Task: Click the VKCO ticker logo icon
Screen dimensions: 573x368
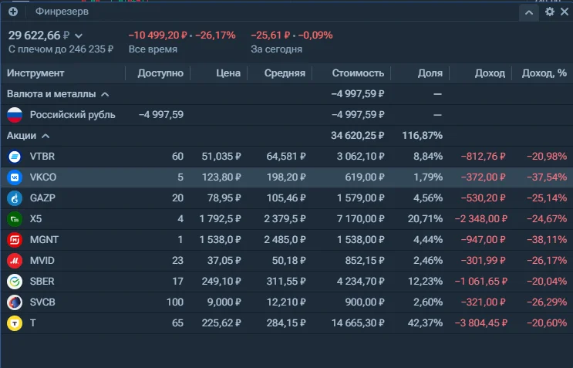Action: 15,177
